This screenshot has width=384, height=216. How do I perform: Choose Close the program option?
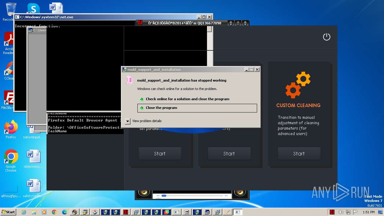[x=197, y=108]
